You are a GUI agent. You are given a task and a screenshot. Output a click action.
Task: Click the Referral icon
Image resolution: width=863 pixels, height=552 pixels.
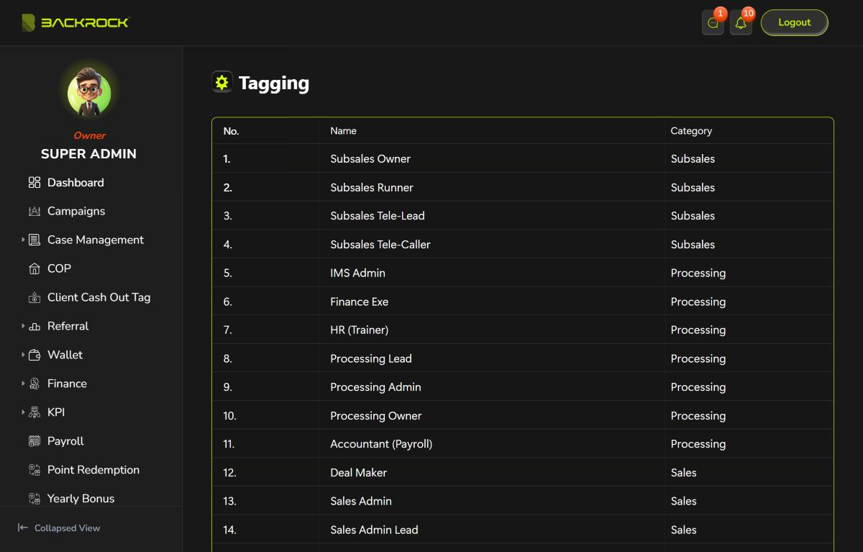point(35,327)
